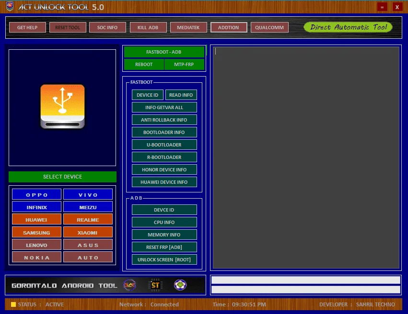The width and height of the screenshot is (408, 314).
Task: Click the circular GAT logo icon
Action: pos(129,285)
